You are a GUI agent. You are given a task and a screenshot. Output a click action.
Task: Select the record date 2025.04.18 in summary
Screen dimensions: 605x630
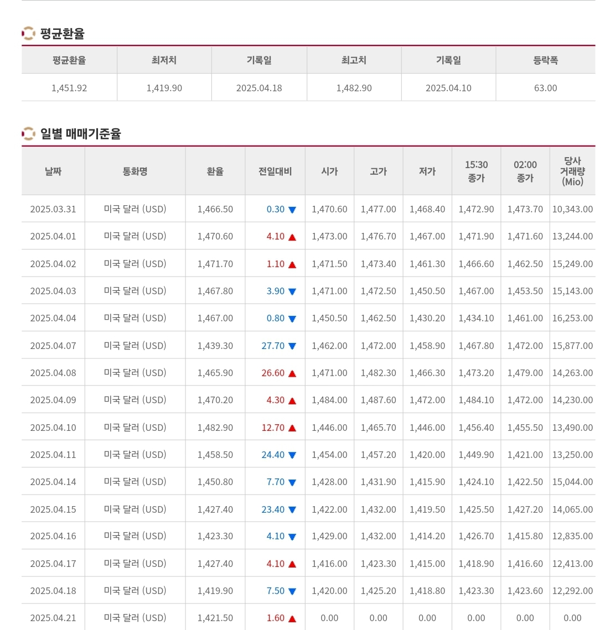[259, 88]
